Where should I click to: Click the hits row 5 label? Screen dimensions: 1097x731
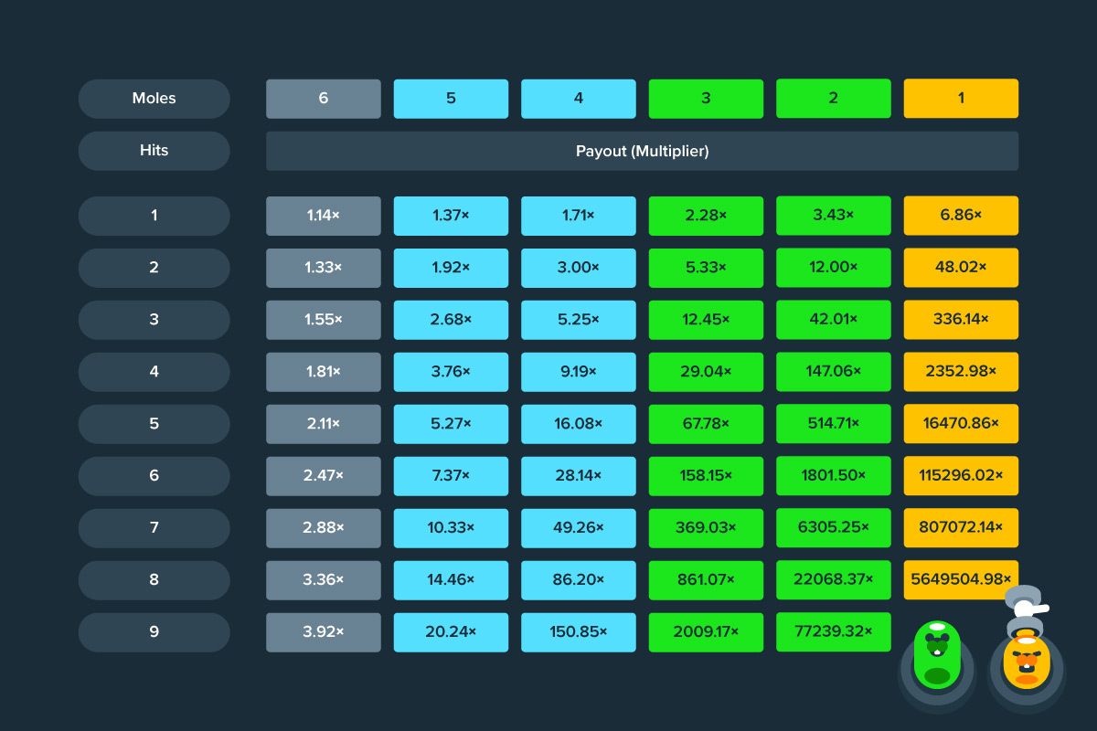pos(154,424)
